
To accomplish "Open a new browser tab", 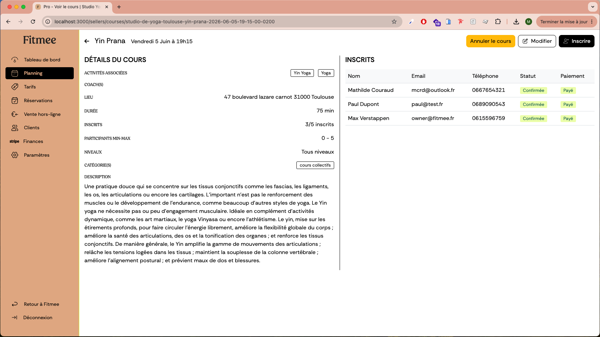I will tap(119, 7).
